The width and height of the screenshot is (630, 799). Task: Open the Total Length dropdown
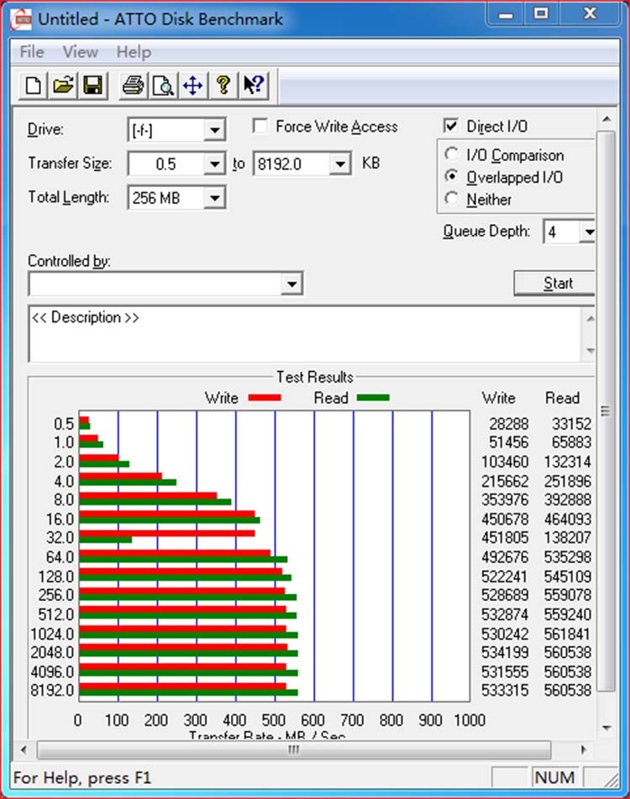coord(215,198)
